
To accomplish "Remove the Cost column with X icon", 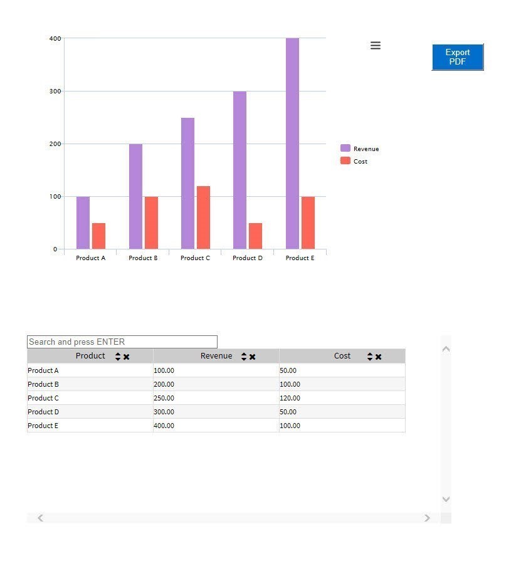I will (x=379, y=357).
